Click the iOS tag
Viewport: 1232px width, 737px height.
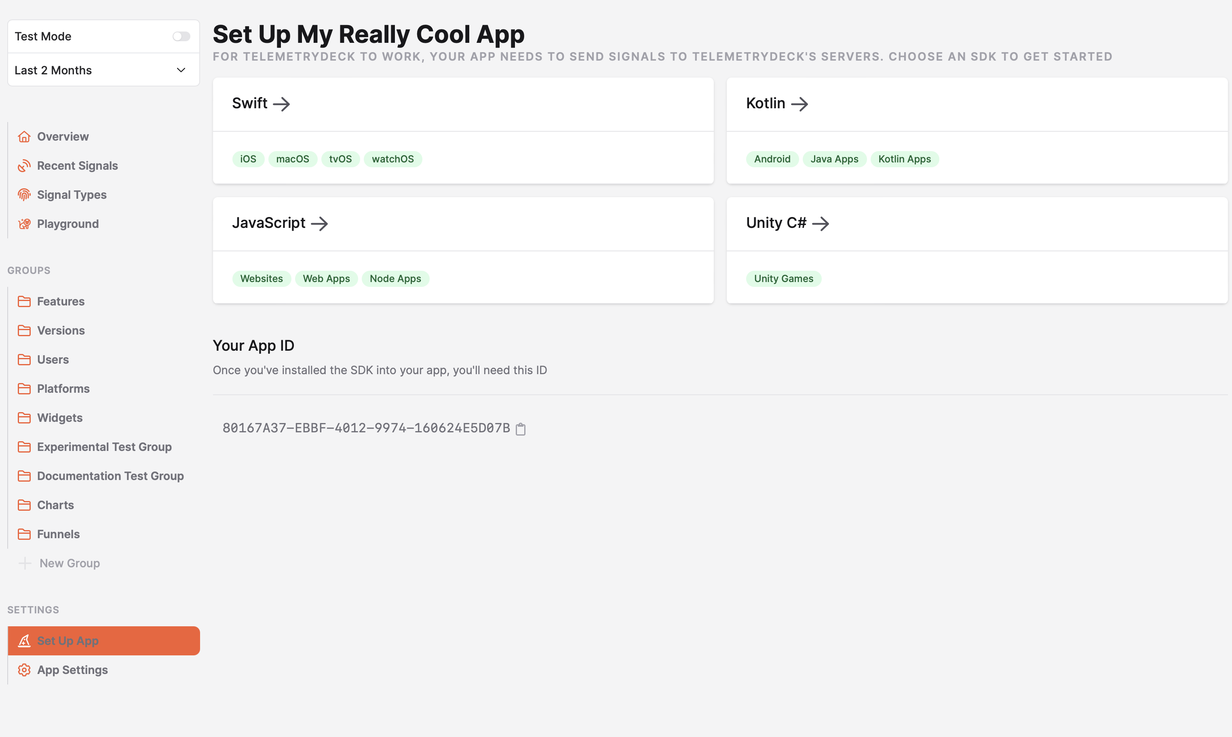(249, 159)
